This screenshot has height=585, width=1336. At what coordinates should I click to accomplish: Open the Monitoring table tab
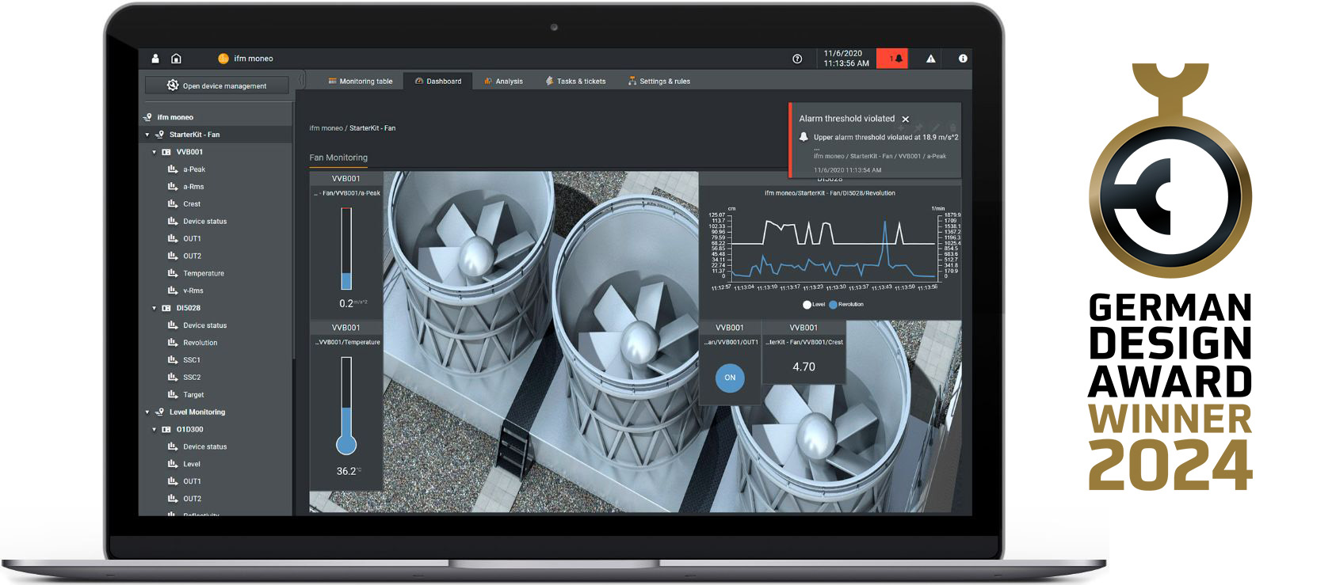361,81
